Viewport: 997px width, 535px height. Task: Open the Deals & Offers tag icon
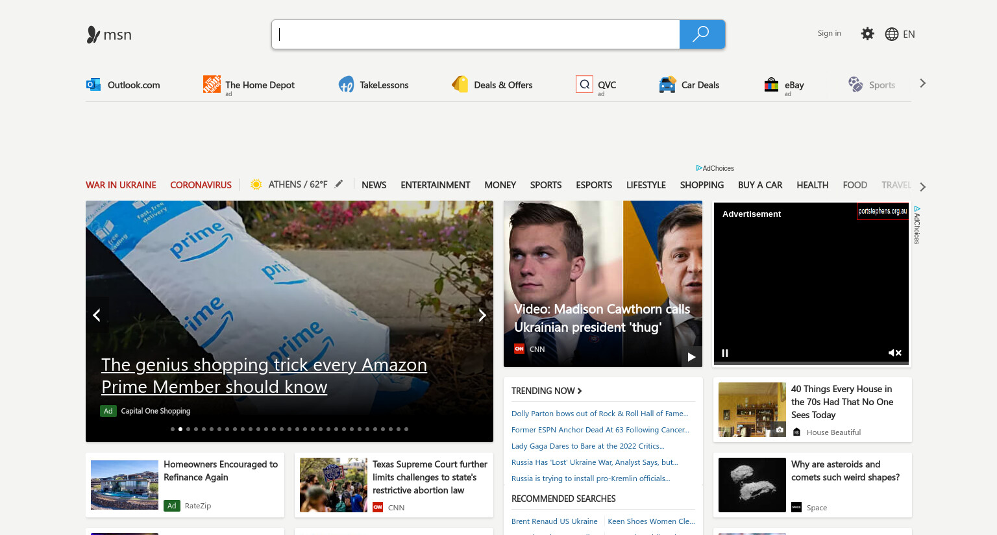point(460,84)
